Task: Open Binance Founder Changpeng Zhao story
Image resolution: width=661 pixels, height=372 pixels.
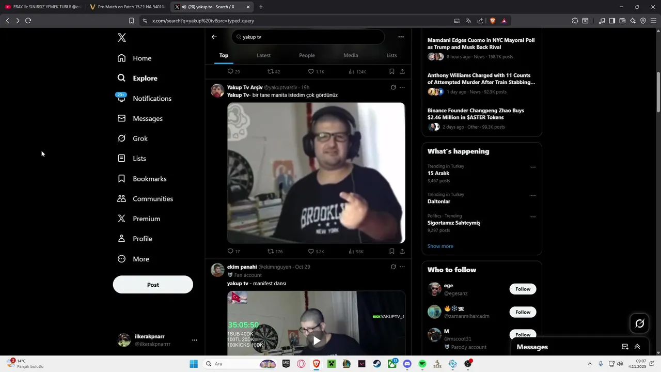Action: tap(476, 114)
